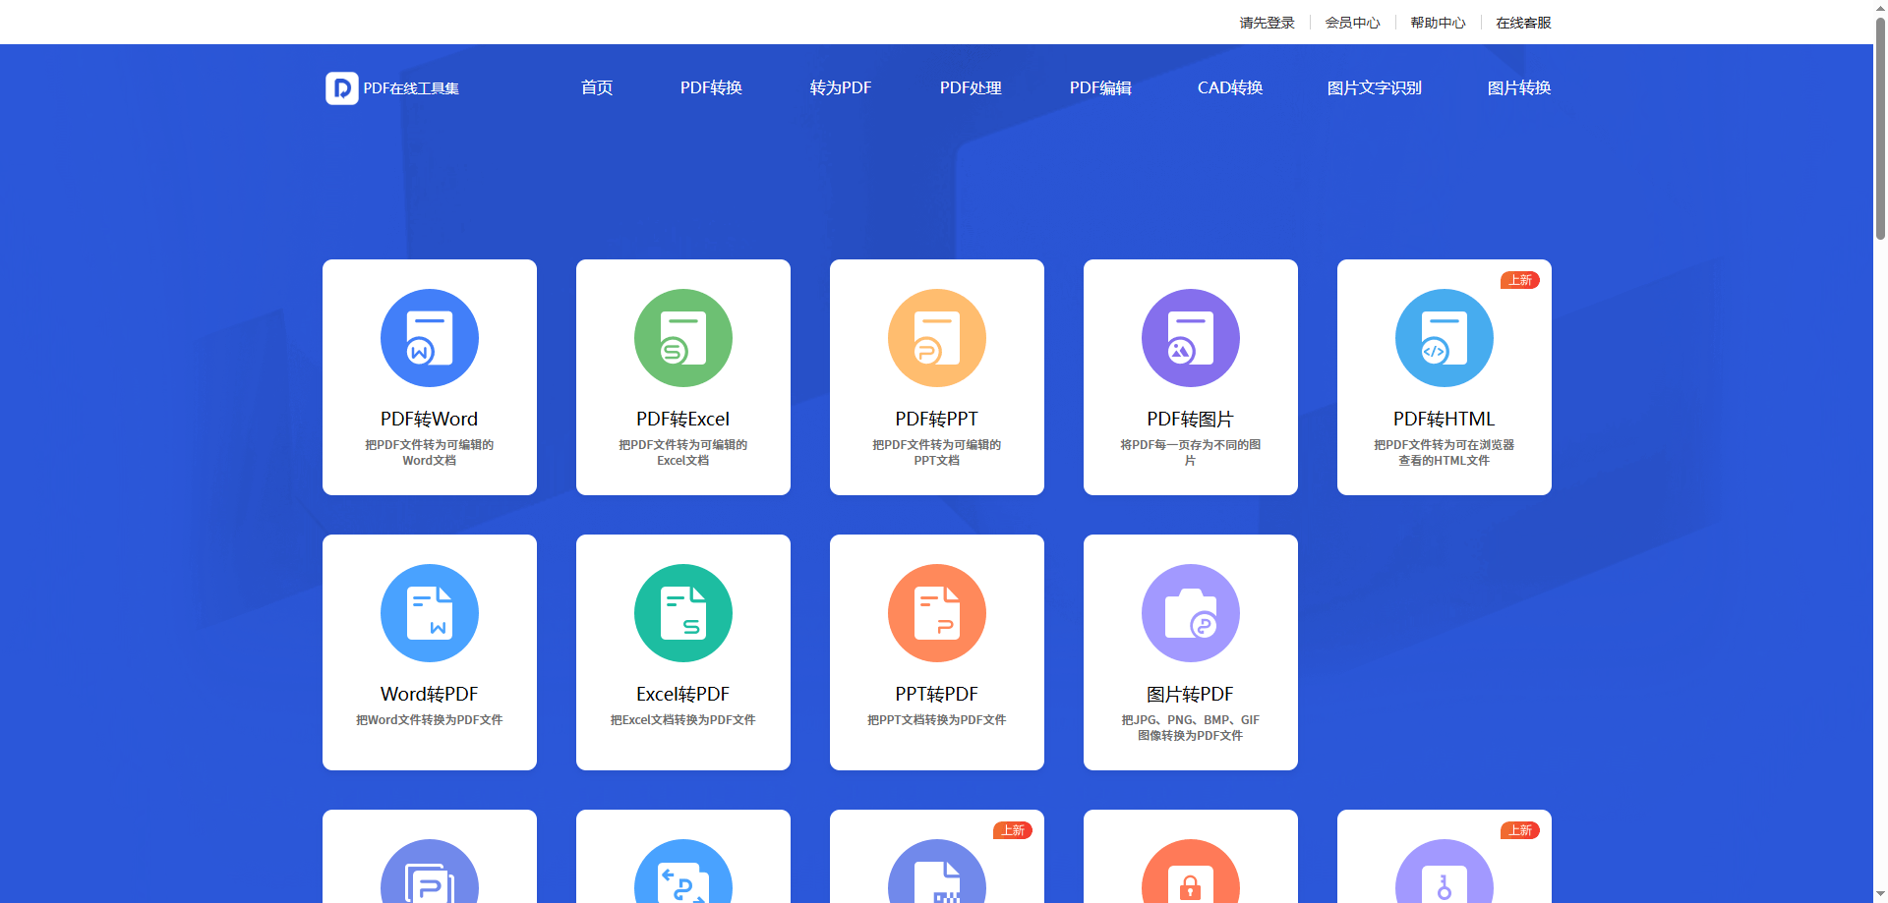Image resolution: width=1888 pixels, height=903 pixels.
Task: Open the PDF处理 menu
Action: coord(971,87)
